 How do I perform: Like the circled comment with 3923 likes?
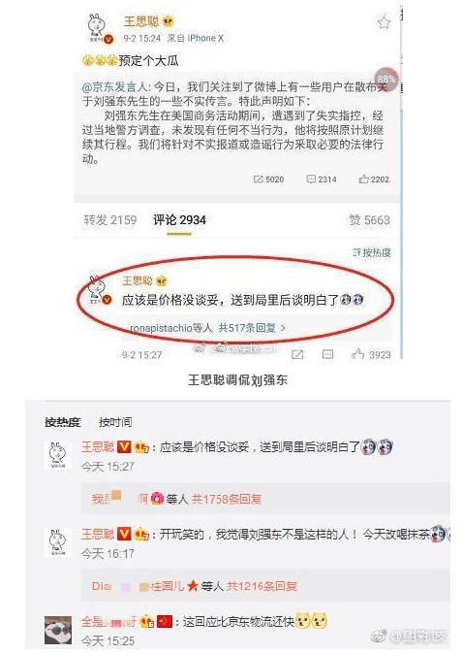[x=371, y=354]
